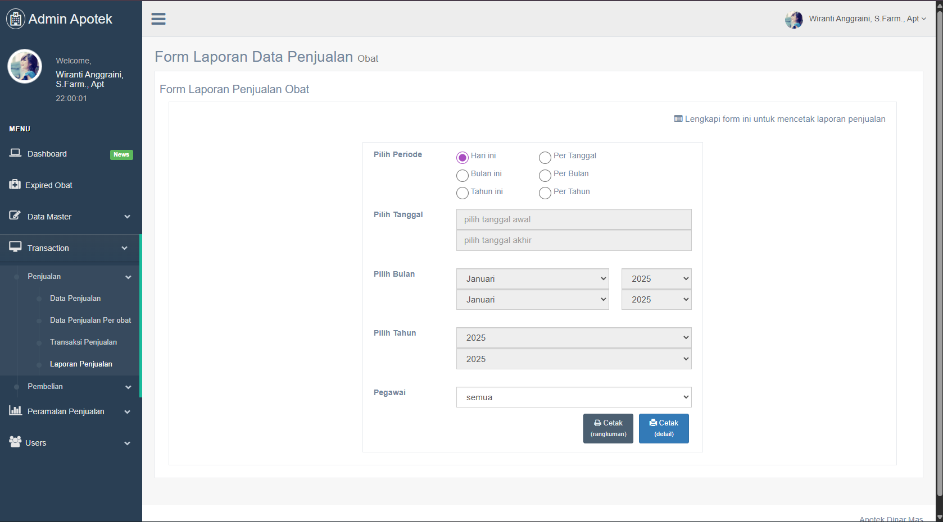This screenshot has width=943, height=522.
Task: Click the Admin Apotek building logo icon
Action: [16, 19]
